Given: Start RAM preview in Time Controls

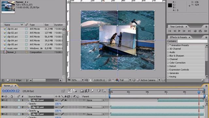Looking at the screenshot, I should pos(205,31).
